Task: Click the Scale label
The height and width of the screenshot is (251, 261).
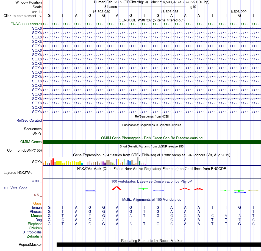Action: click(37, 7)
